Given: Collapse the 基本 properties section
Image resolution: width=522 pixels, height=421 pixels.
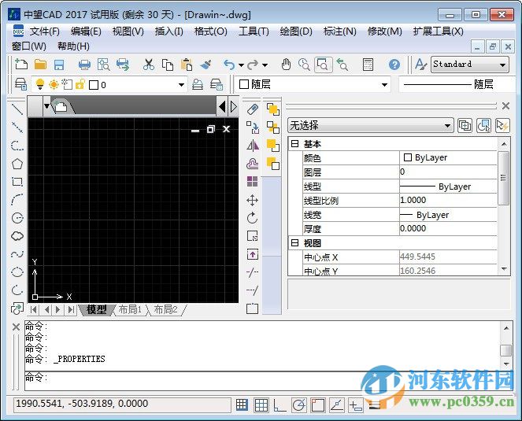Looking at the screenshot, I should pos(294,144).
